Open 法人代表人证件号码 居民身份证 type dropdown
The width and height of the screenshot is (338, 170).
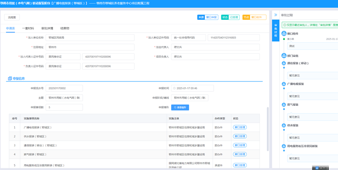coord(63,57)
